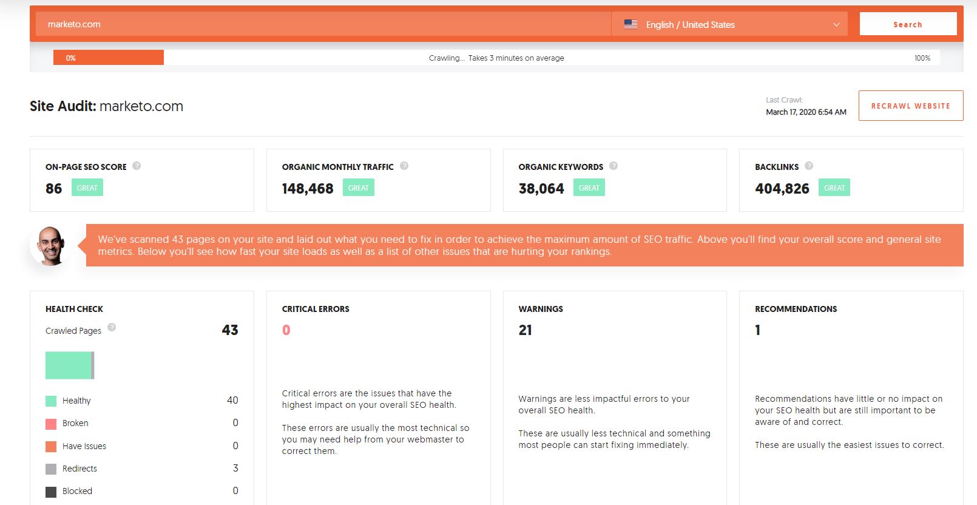Image resolution: width=977 pixels, height=505 pixels.
Task: Click the On-Page SEO score value 86
Action: pos(54,189)
